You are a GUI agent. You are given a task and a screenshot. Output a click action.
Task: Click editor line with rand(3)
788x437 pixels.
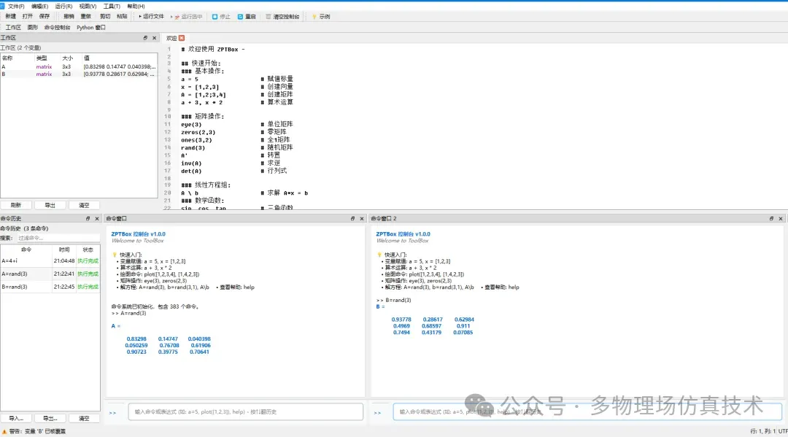click(x=193, y=147)
